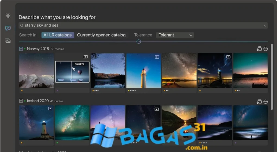Click the Norway 2018 Lightroom catalog icon

click(21, 49)
